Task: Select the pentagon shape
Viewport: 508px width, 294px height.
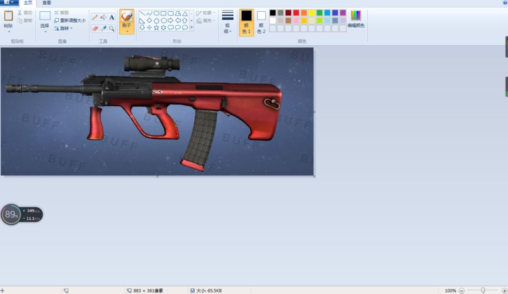Action: click(x=156, y=20)
